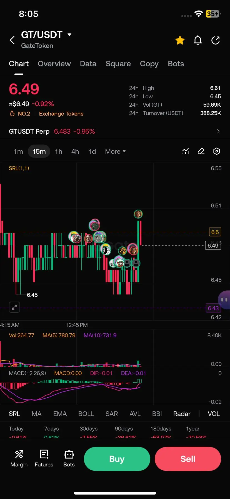This screenshot has width=230, height=499.
Task: Open the drawing tools pencil icon
Action: (201, 151)
